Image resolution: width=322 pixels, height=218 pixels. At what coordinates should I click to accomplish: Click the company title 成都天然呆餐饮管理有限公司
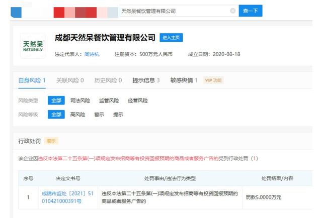click(105, 38)
